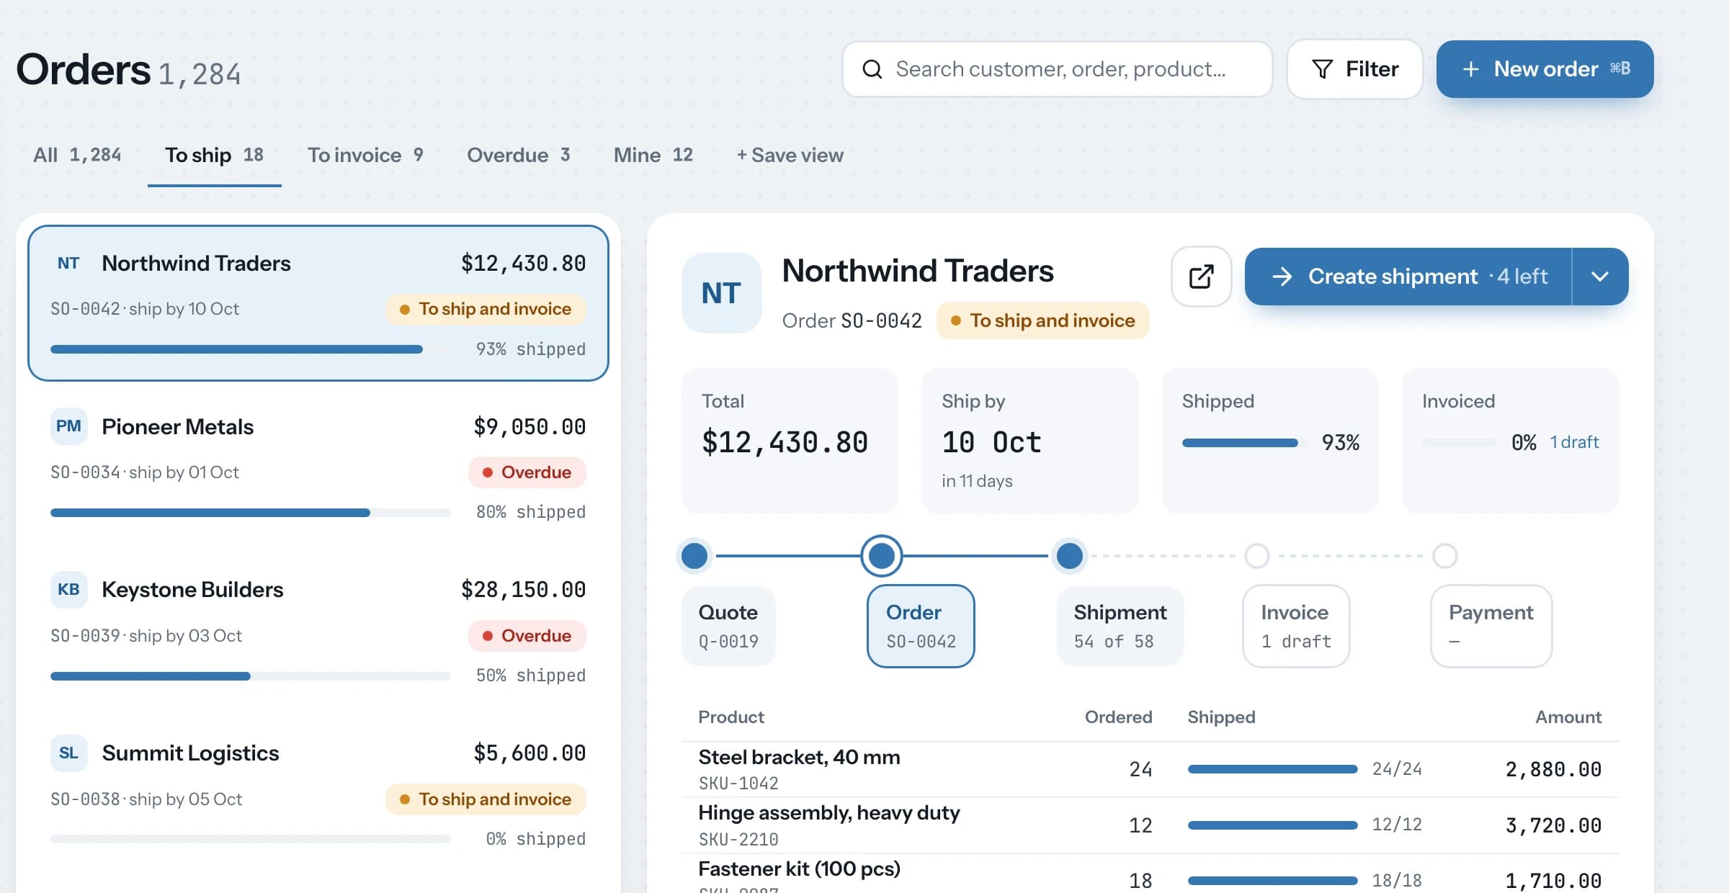1729x893 pixels.
Task: Click the plus icon in New order
Action: (x=1470, y=69)
